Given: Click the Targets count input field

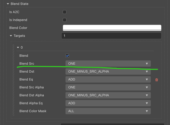Looking at the screenshot, I should 111,36.
